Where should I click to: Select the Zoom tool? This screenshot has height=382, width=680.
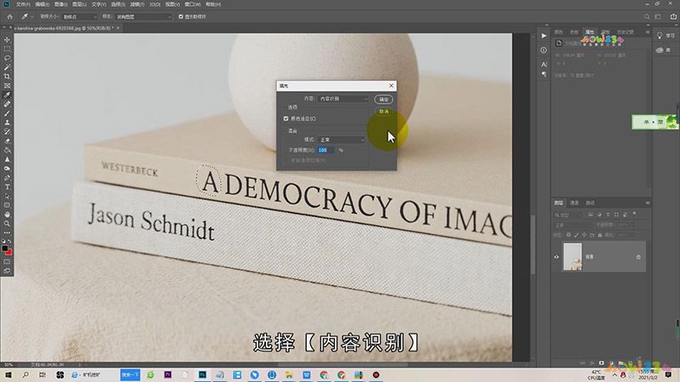coord(7,223)
